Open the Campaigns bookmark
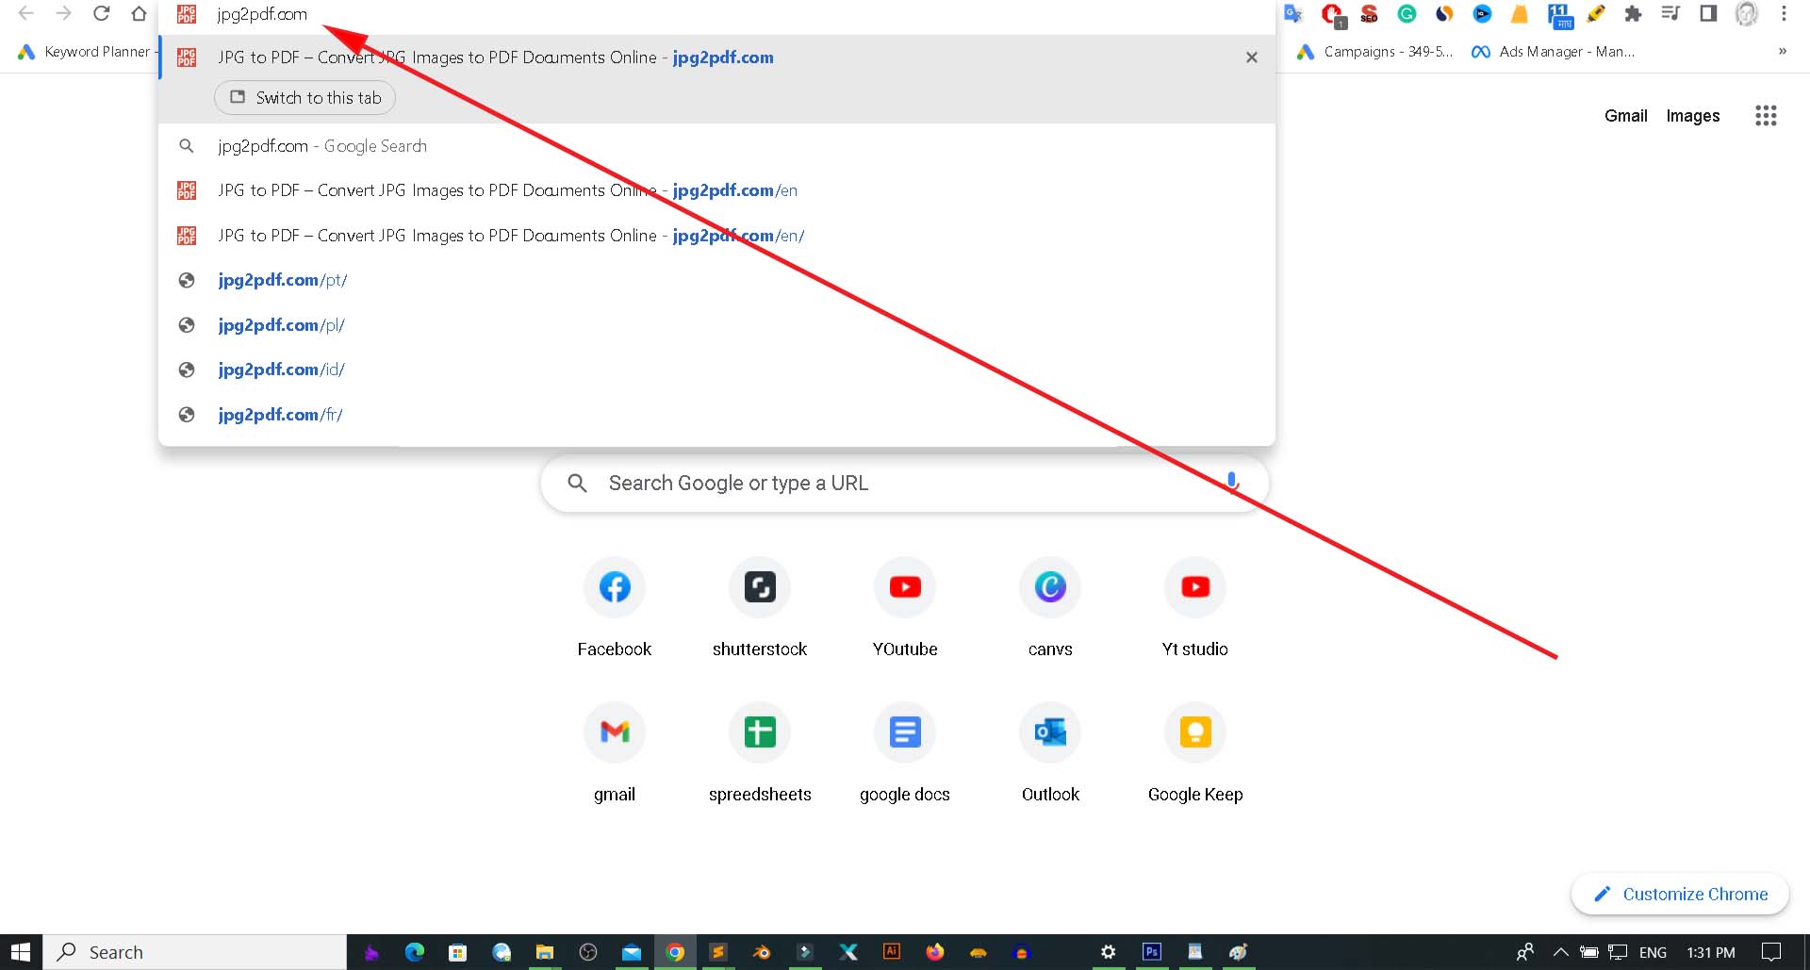Viewport: 1810px width, 970px height. (x=1374, y=52)
